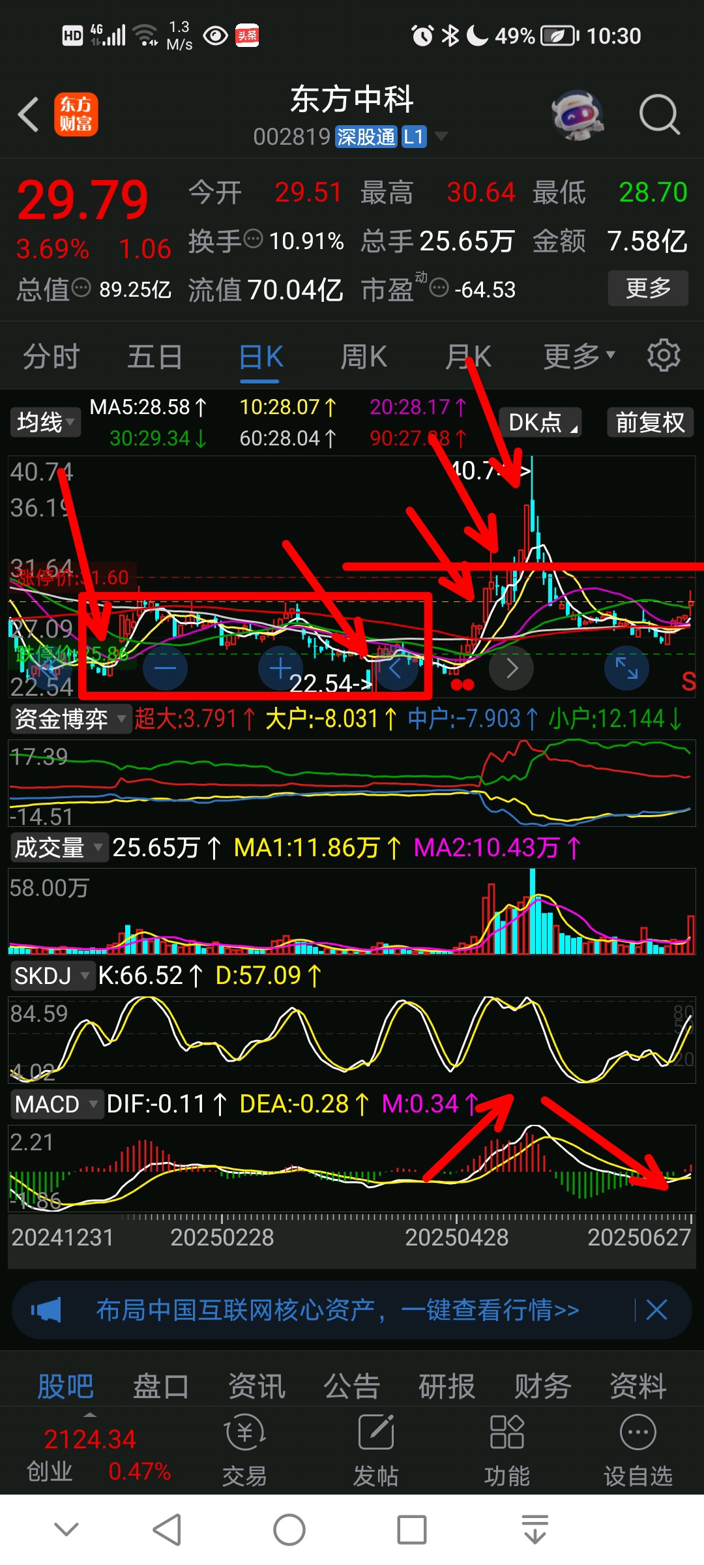This screenshot has height=1565, width=704.
Task: Tap the 20250228 date marker
Action: point(222,1237)
